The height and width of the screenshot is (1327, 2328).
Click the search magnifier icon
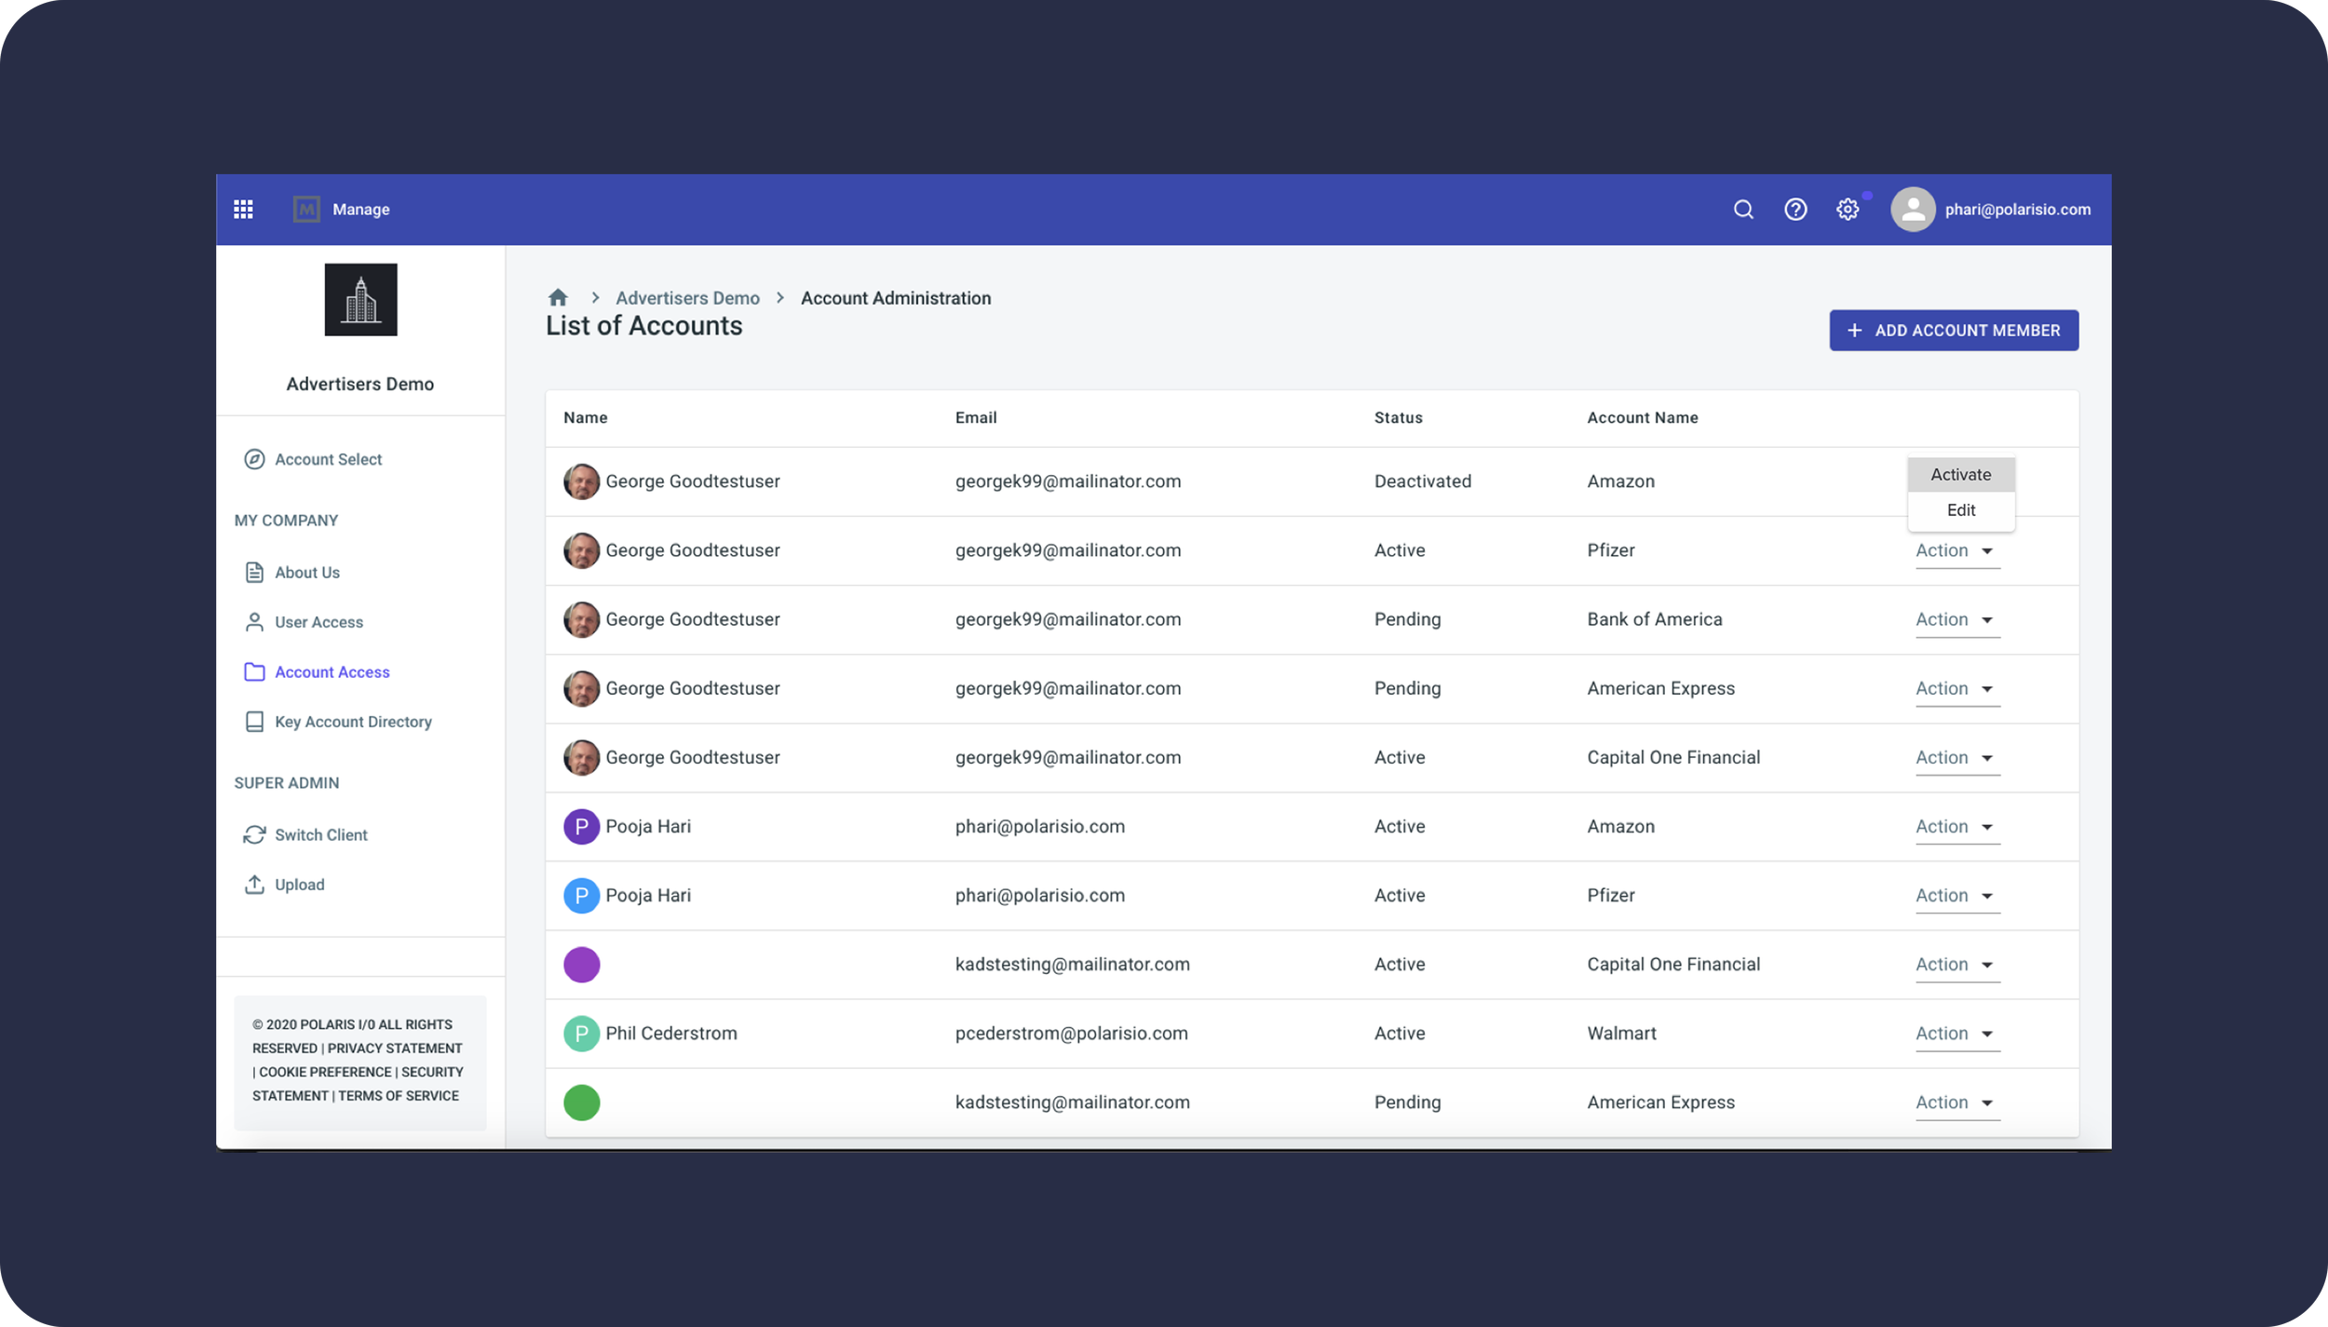[x=1743, y=210]
